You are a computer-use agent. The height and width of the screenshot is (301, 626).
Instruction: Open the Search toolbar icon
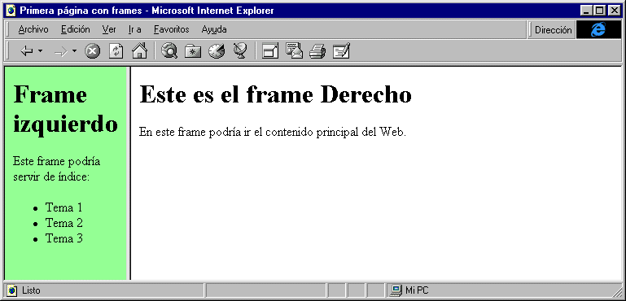point(169,51)
